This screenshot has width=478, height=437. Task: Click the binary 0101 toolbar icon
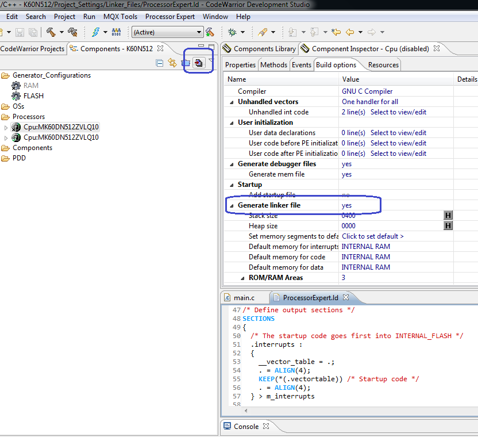(116, 32)
